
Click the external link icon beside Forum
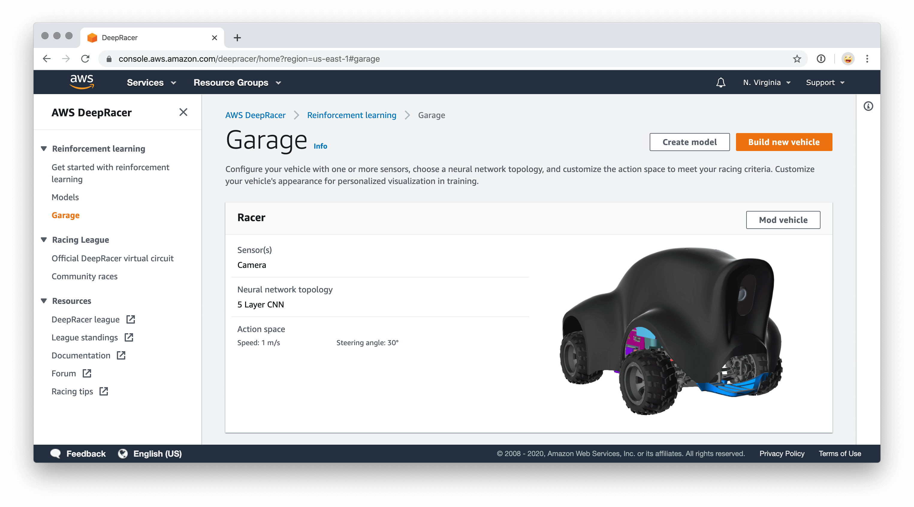tap(87, 373)
